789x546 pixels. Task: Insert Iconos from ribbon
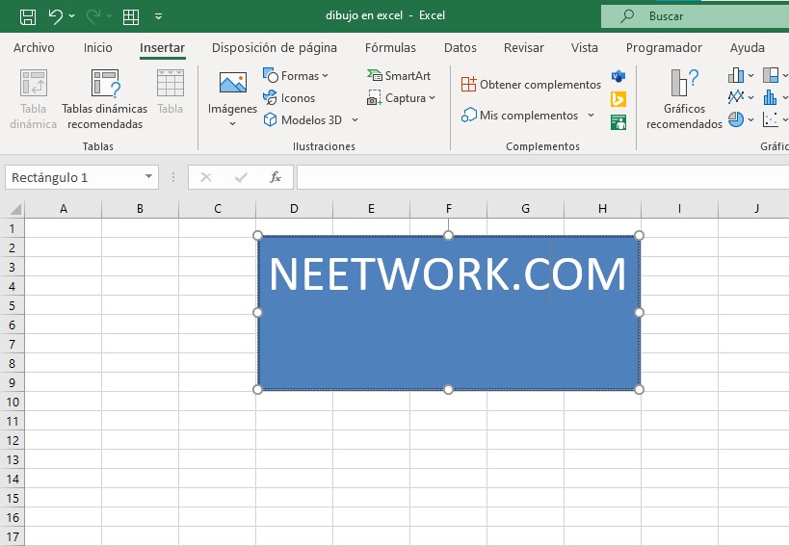coord(289,98)
